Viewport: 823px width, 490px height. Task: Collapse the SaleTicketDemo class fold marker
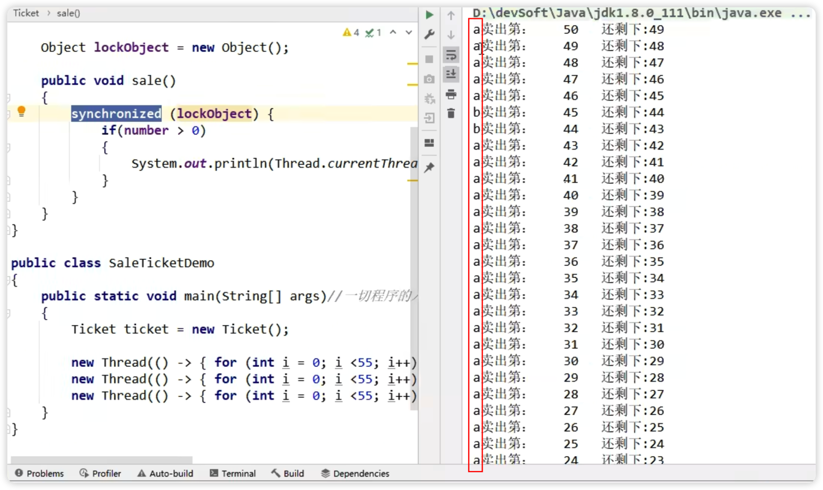point(8,280)
